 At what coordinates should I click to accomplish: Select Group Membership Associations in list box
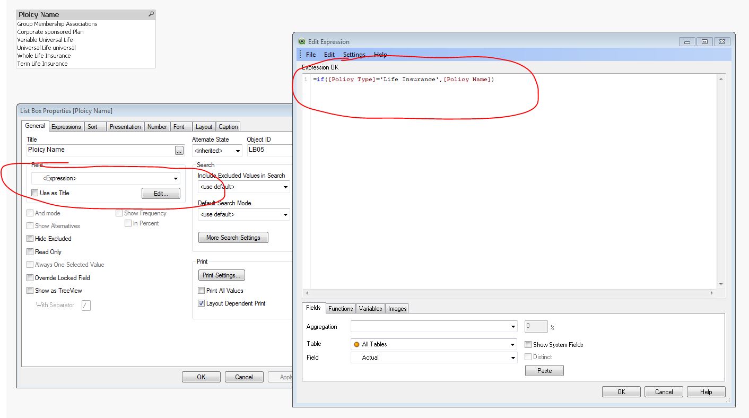point(86,24)
